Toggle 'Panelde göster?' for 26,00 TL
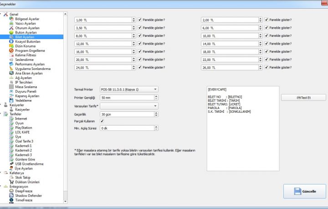Image resolution: width=328 pixels, height=209 pixels. (x=266, y=67)
